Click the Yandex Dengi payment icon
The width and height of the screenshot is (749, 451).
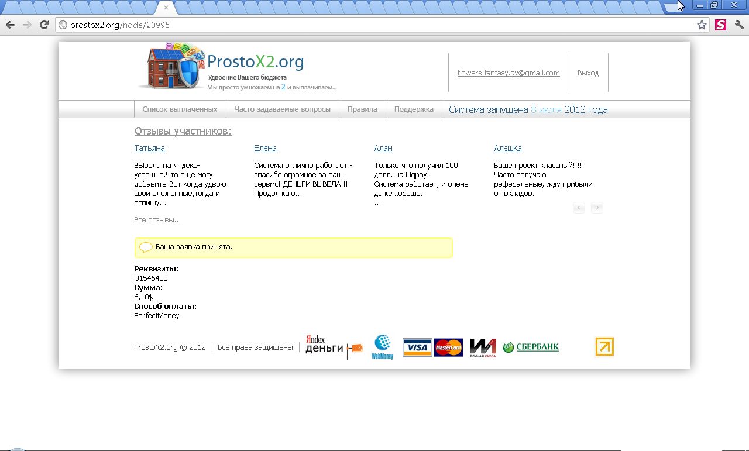(x=334, y=347)
